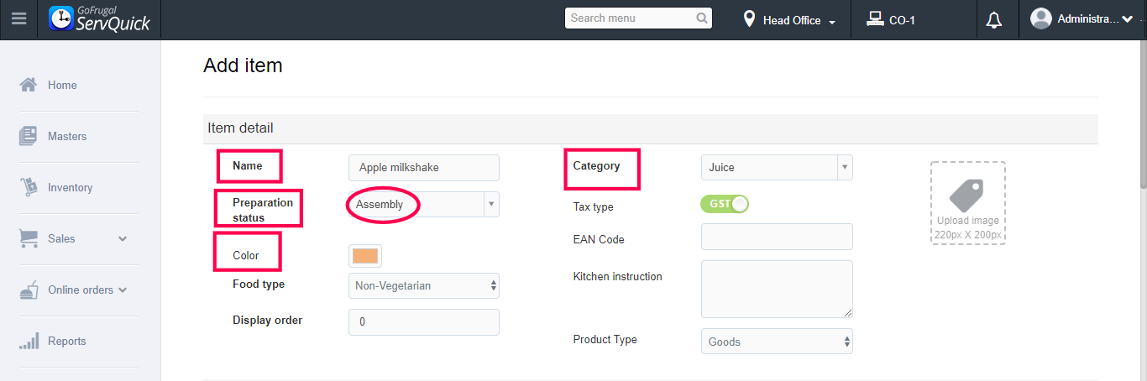This screenshot has height=381, width=1147.
Task: Go to Home in sidebar
Action: pos(62,85)
